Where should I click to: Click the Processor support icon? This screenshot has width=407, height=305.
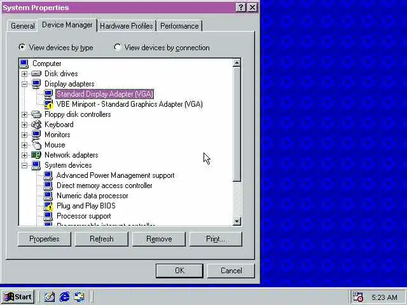[48, 216]
